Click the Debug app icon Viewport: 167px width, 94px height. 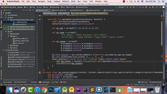click(x=134, y=7)
